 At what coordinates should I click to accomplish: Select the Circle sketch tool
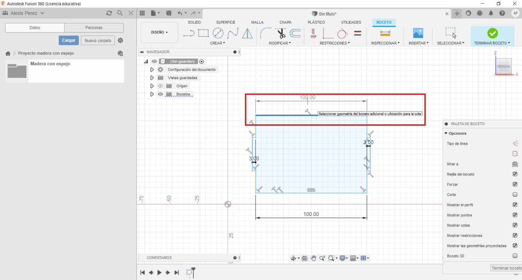(x=218, y=33)
